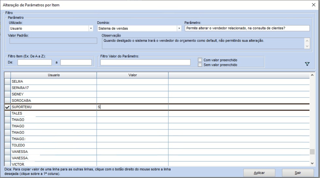Viewport: 320px width, 178px height.
Task: Enable 'Com valor preenchido' checkbox
Action: 200,60
